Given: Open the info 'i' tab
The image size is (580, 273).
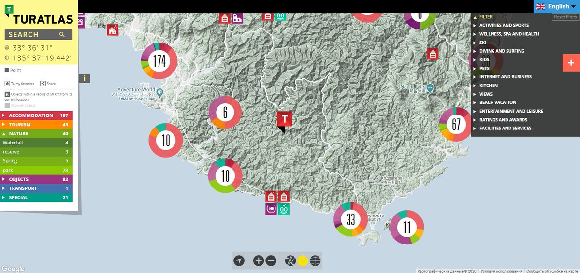Looking at the screenshot, I should pyautogui.click(x=85, y=78).
